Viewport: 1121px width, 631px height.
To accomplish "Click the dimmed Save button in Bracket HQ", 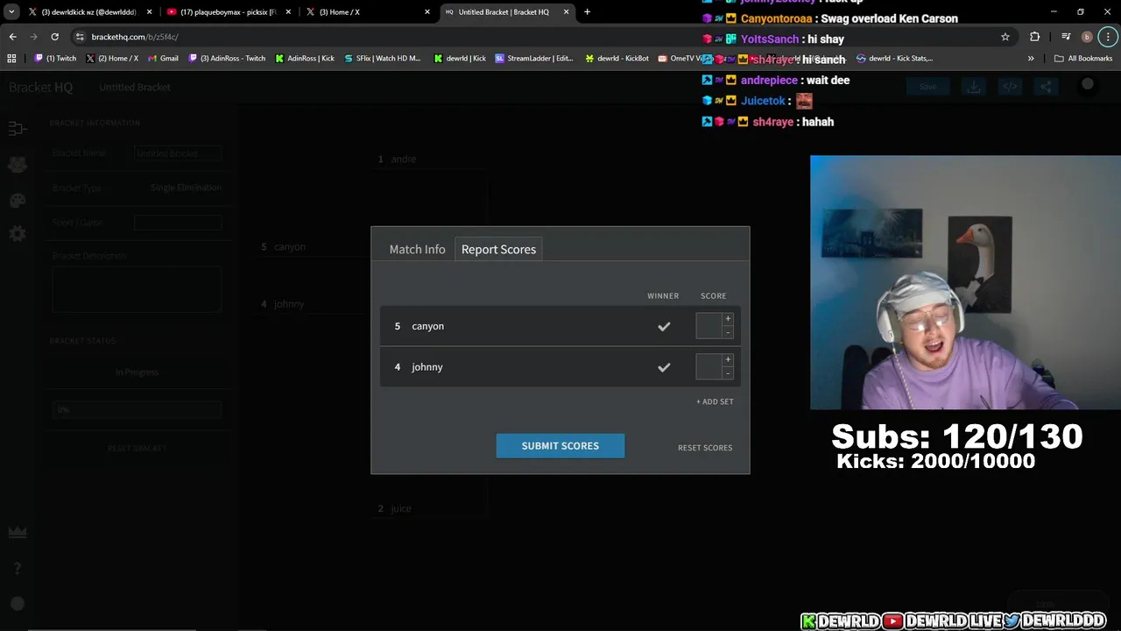I will pos(927,87).
